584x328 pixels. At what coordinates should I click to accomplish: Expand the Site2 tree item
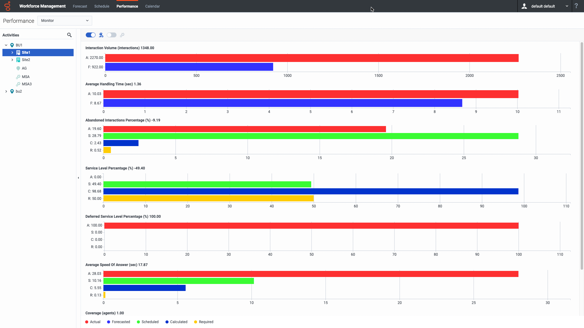click(12, 60)
